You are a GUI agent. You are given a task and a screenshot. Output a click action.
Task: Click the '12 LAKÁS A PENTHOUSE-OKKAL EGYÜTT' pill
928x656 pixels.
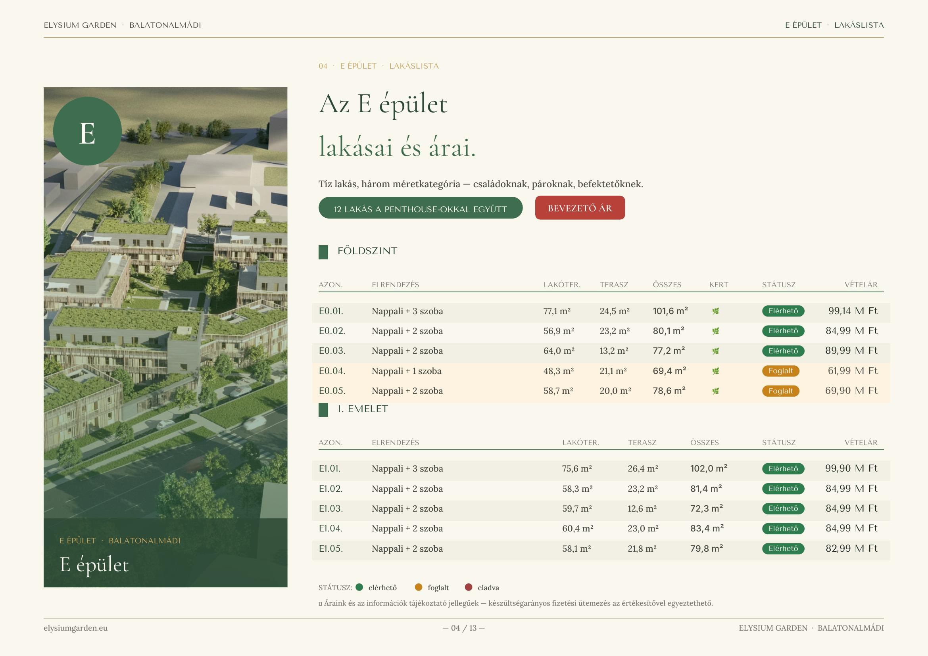coord(420,208)
